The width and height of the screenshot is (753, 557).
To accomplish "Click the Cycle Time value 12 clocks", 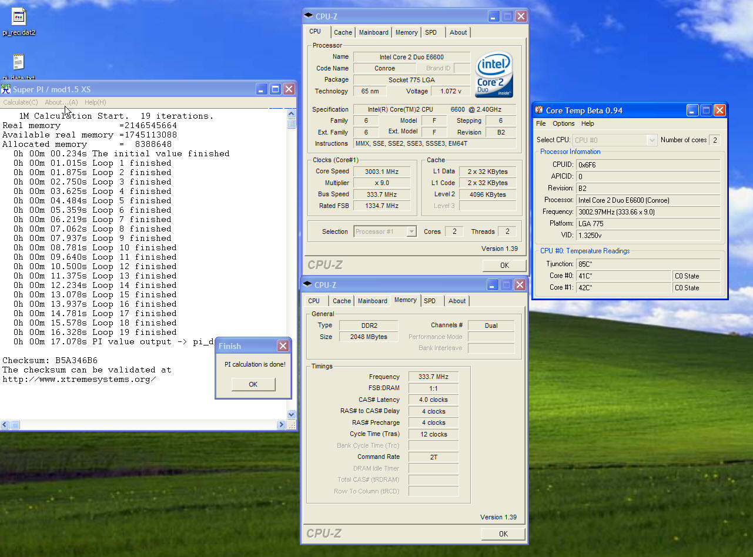I will coord(433,434).
